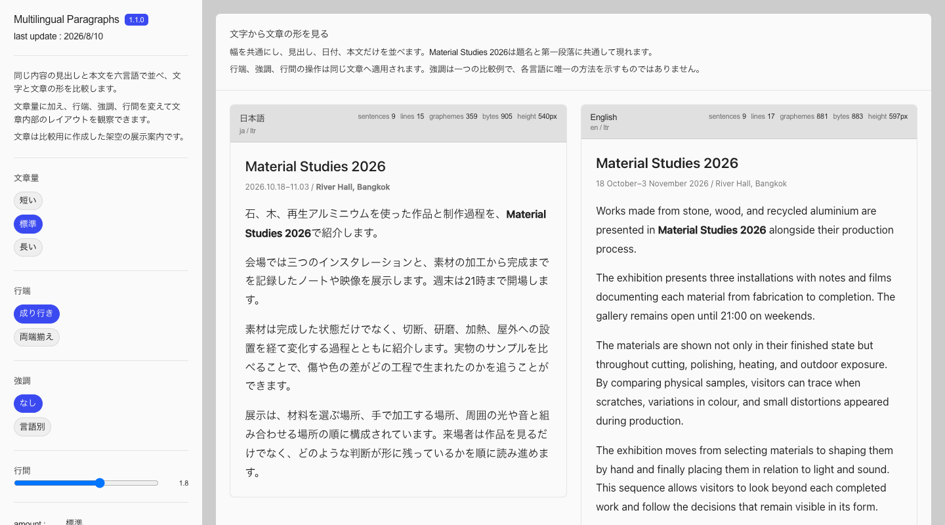Choose 成り行き line-end setting
The height and width of the screenshot is (525, 945).
(37, 314)
